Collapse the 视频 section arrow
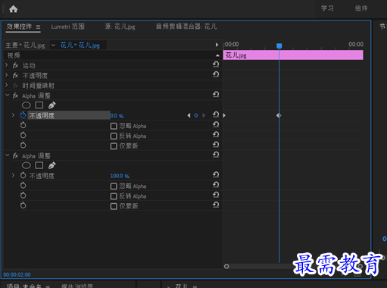The height and width of the screenshot is (288, 387). tap(217, 55)
